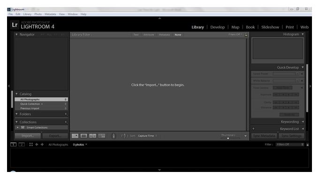This screenshot has height=179, width=319.
Task: Click the Sync Settings button
Action: click(x=291, y=136)
